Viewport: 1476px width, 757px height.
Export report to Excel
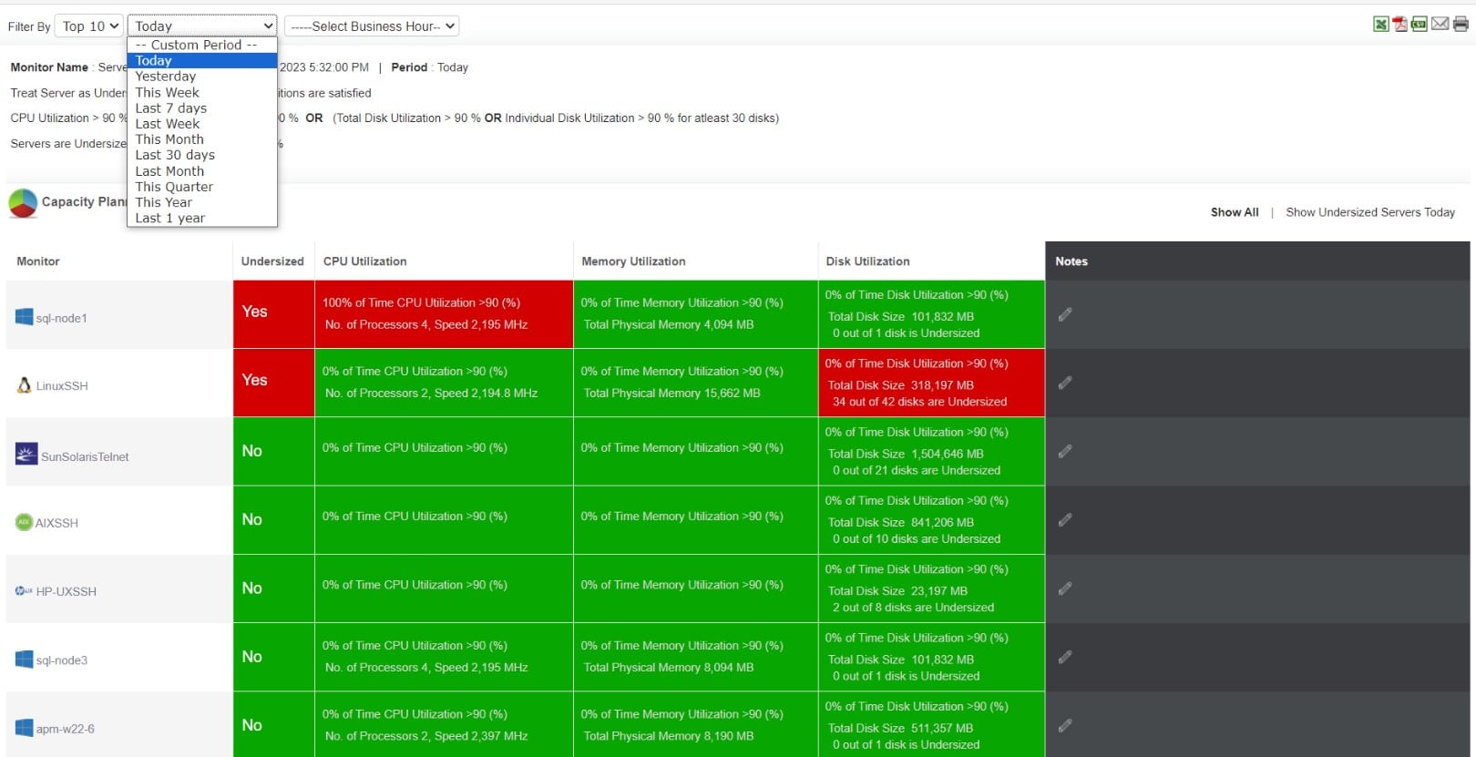[x=1381, y=25]
